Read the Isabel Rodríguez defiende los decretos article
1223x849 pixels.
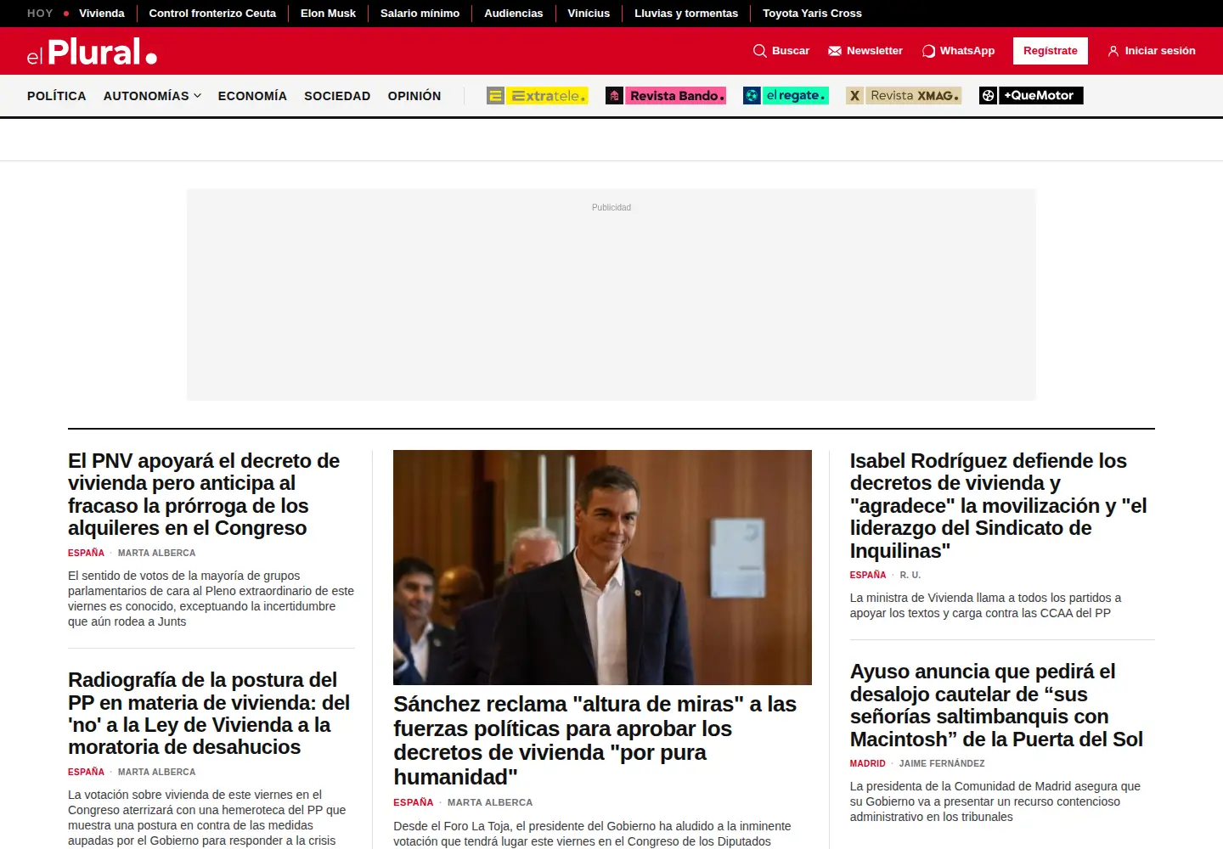[x=999, y=505]
